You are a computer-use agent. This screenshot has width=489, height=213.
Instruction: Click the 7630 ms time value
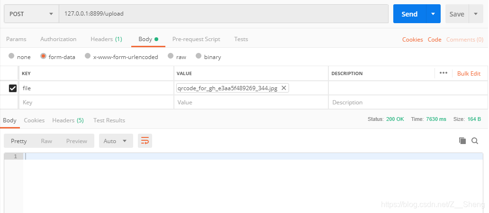[436, 119]
